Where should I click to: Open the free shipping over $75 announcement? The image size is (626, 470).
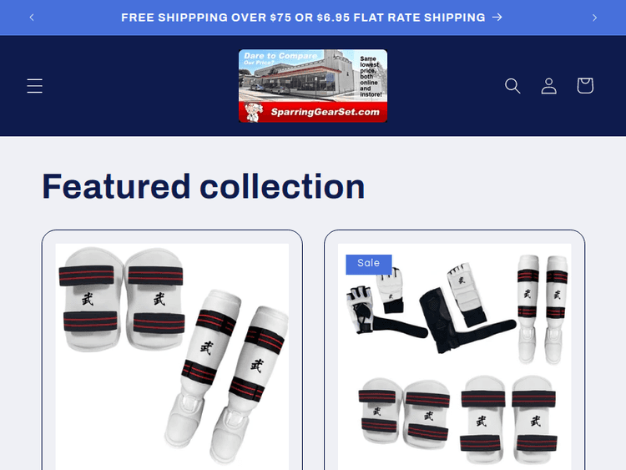point(303,18)
